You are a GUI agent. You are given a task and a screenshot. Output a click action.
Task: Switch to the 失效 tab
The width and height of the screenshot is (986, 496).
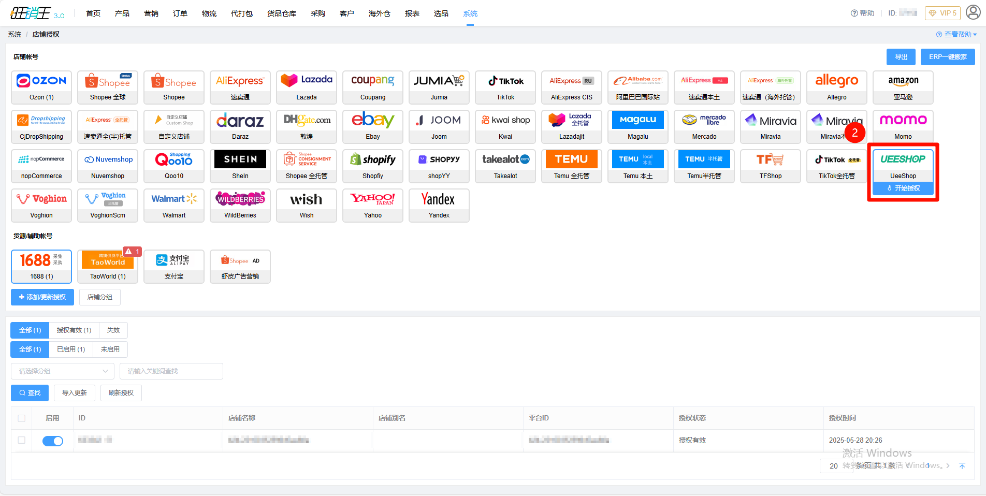click(113, 330)
